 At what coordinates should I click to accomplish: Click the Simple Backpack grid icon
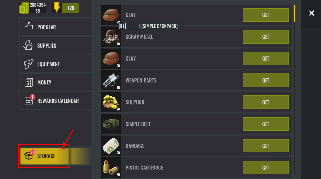[122, 26]
